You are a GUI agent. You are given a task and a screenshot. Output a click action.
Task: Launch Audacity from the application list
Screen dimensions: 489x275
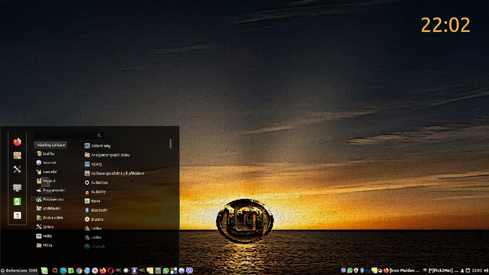(98, 192)
